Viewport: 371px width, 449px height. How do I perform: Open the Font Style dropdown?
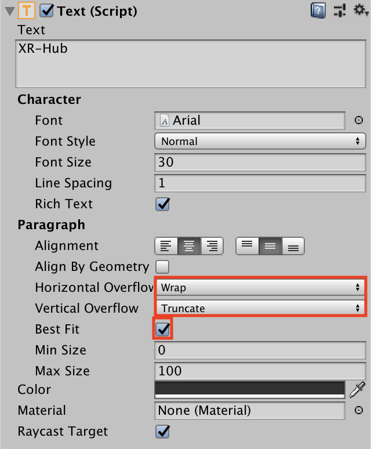pyautogui.click(x=260, y=142)
